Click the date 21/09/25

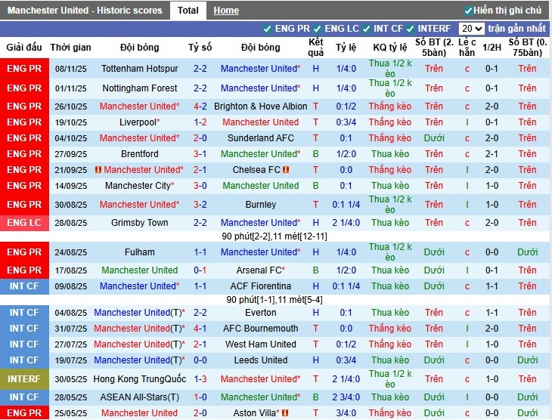tap(71, 170)
